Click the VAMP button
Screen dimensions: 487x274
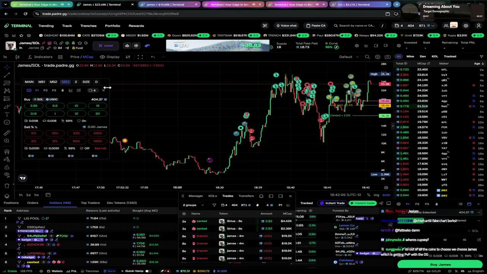(x=106, y=46)
